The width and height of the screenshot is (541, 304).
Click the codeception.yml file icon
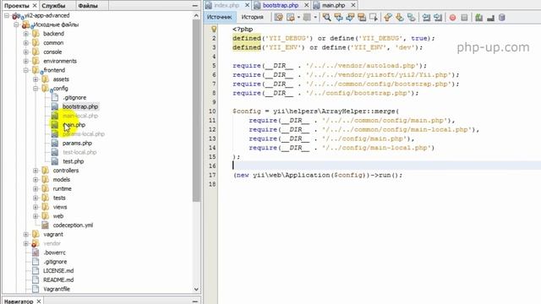pyautogui.click(x=45, y=225)
